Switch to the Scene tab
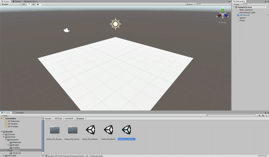This screenshot has height=157, width=269. point(5,1)
